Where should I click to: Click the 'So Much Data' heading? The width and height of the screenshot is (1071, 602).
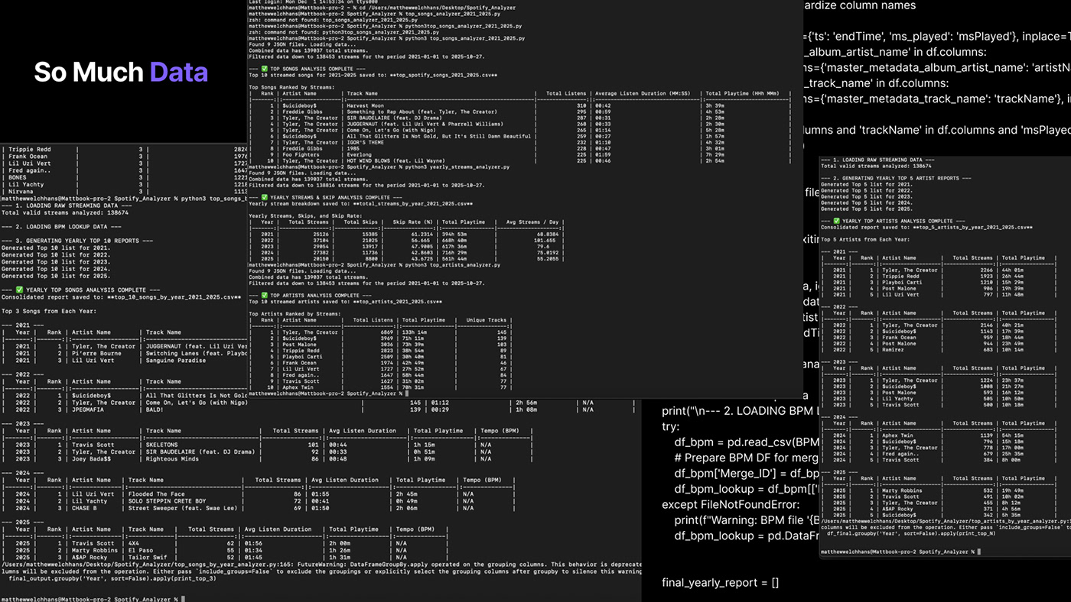pyautogui.click(x=121, y=72)
